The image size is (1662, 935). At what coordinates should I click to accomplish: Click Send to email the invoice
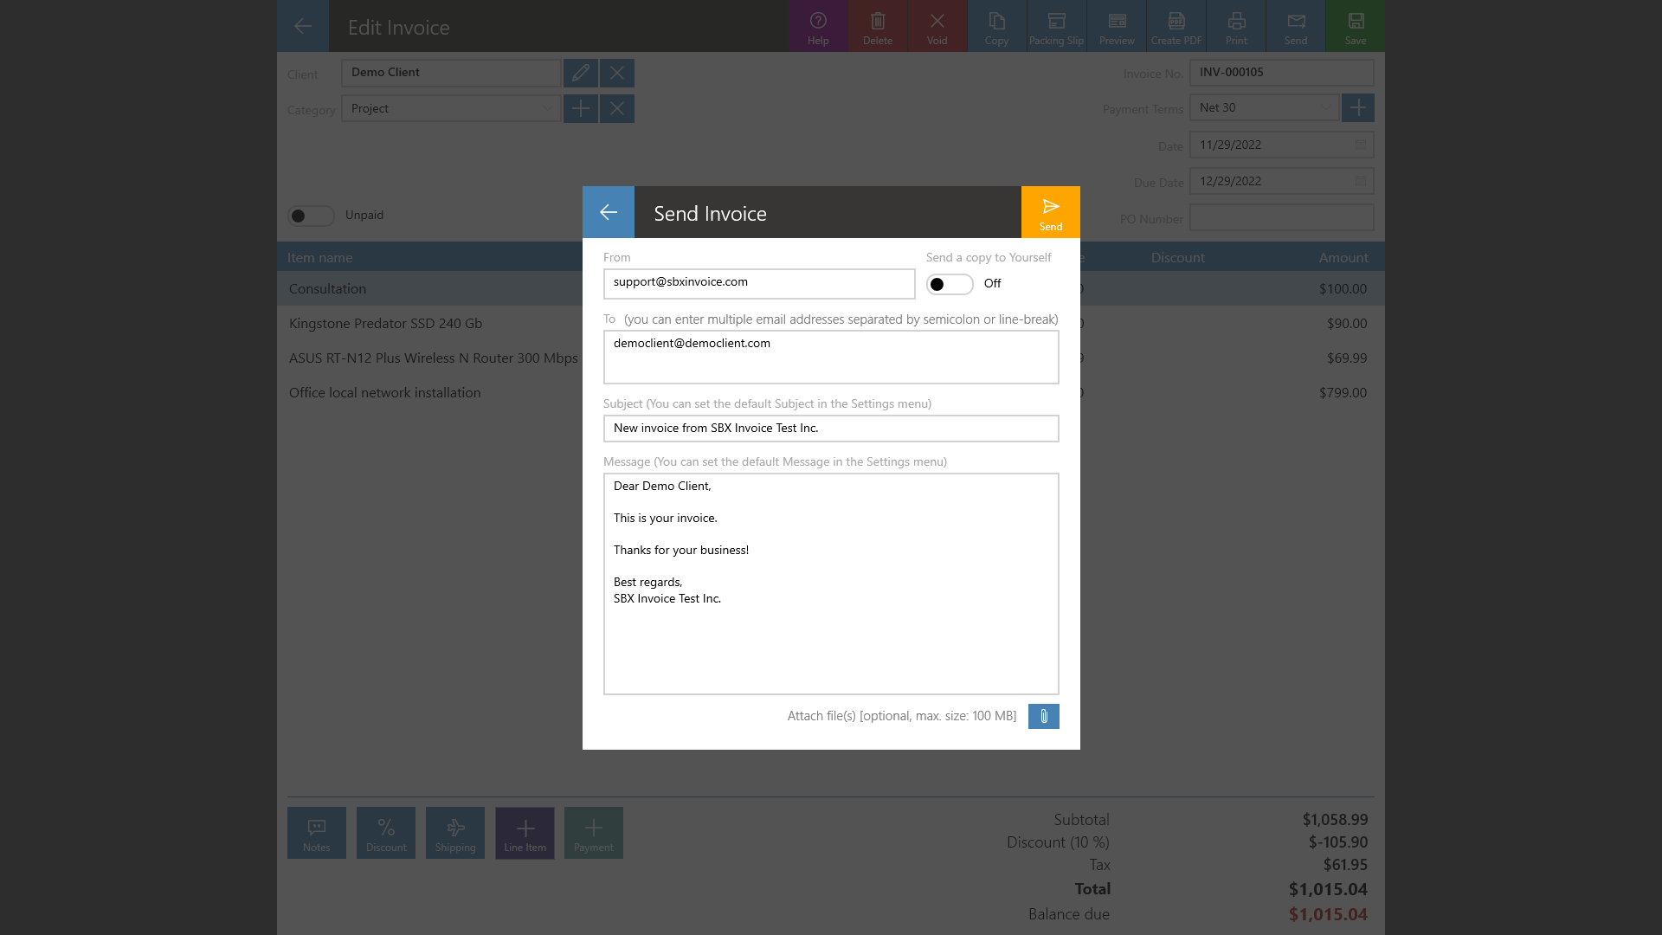click(x=1050, y=211)
